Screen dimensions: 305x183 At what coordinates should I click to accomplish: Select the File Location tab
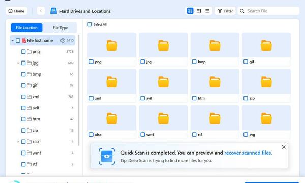click(x=26, y=28)
